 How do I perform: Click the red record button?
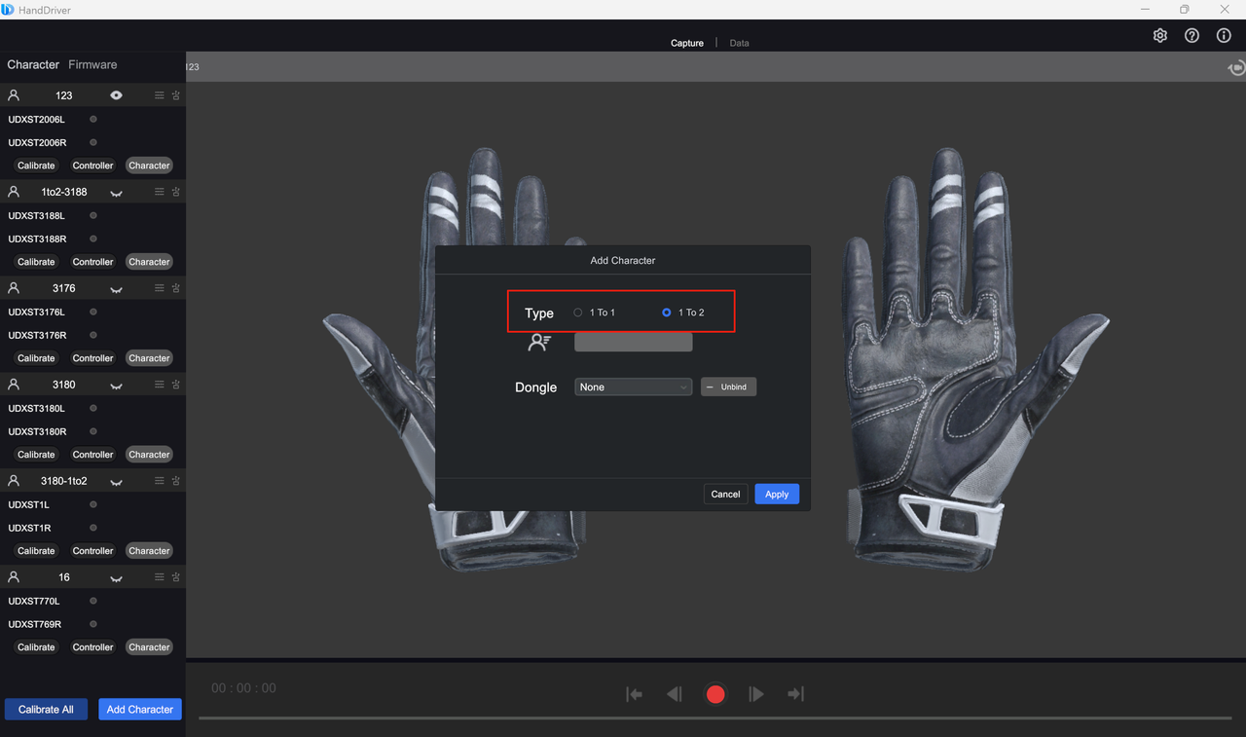click(x=715, y=694)
